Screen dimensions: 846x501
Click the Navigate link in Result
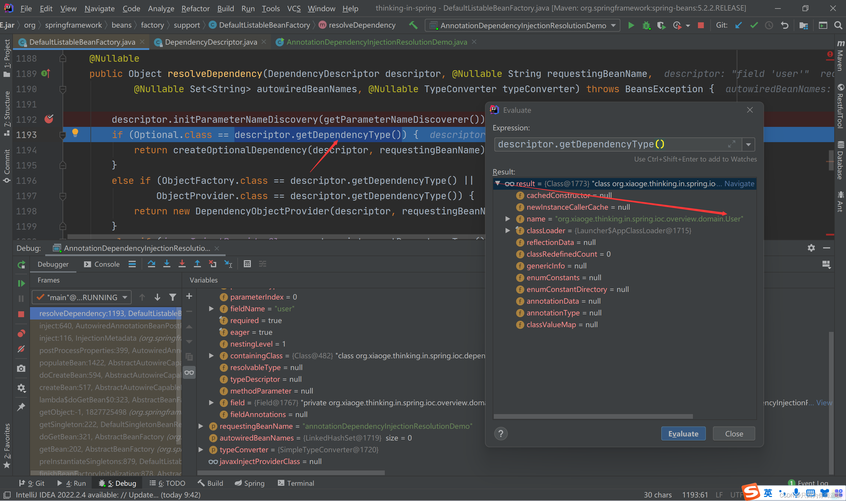coord(739,184)
